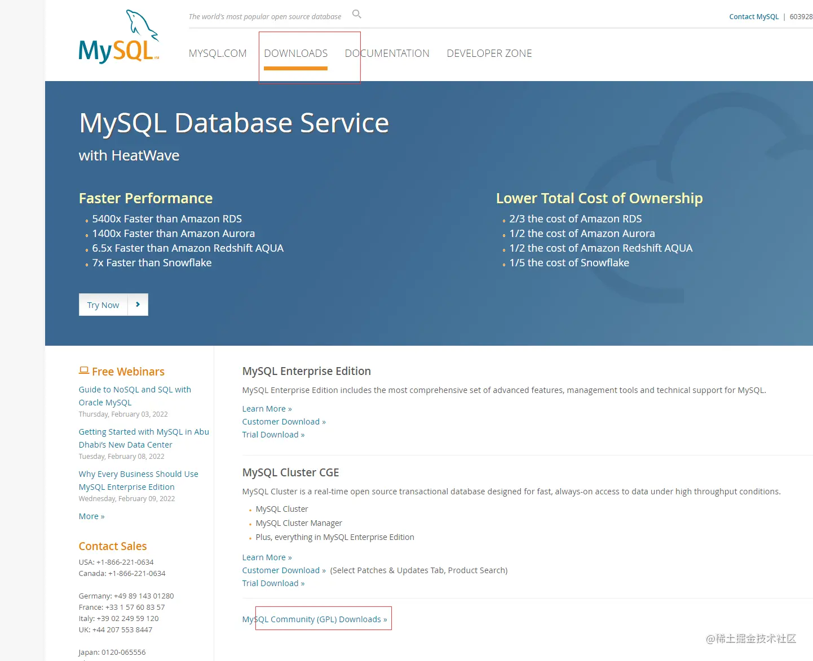The width and height of the screenshot is (813, 661).
Task: Click the France sales phone number
Action: (135, 607)
